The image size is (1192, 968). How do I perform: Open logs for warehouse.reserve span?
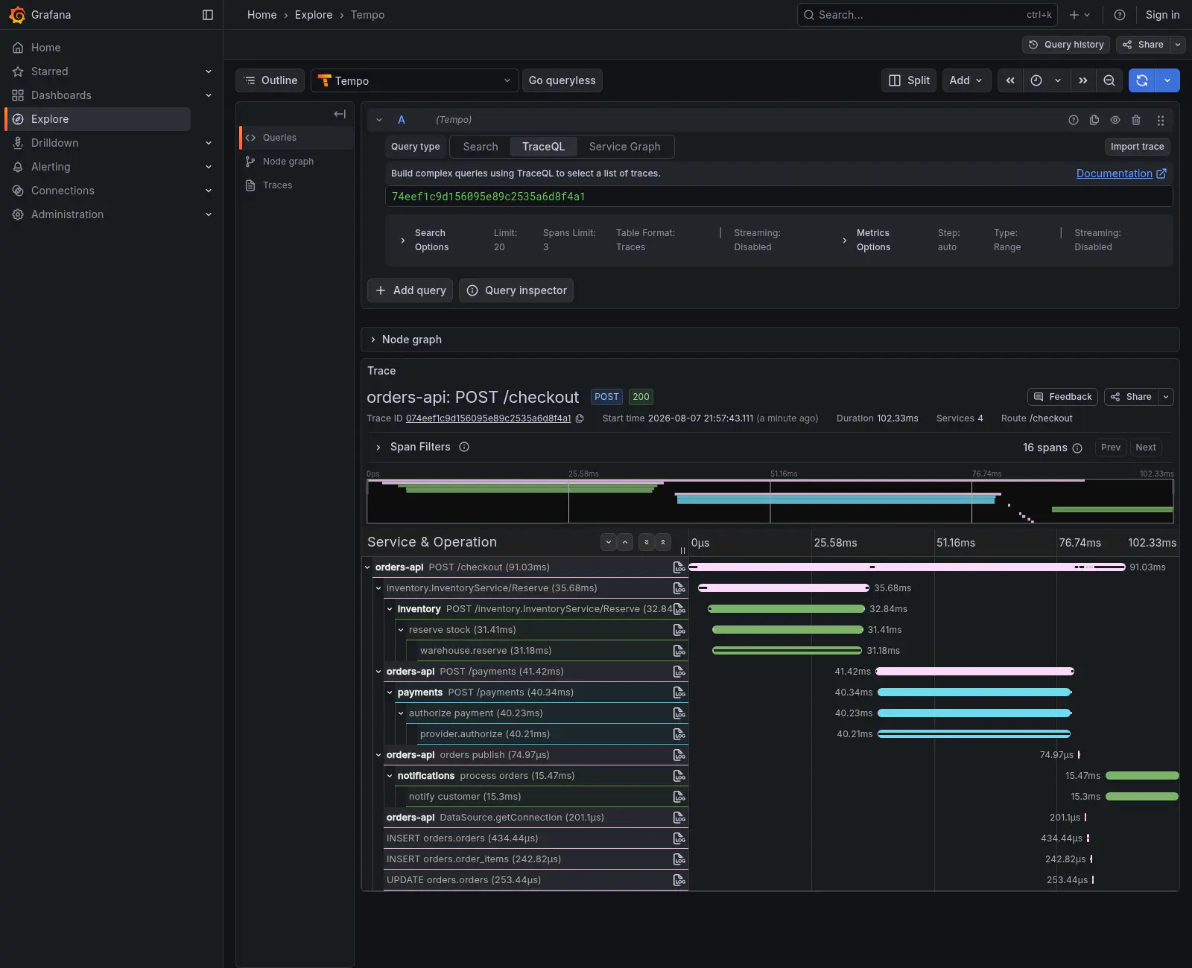pos(679,651)
